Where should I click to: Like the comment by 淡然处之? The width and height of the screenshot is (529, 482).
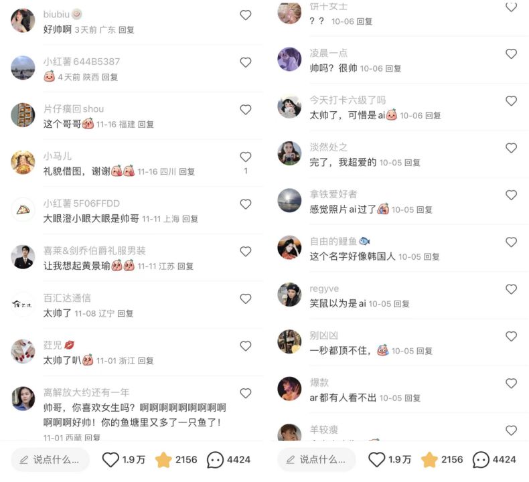(511, 148)
